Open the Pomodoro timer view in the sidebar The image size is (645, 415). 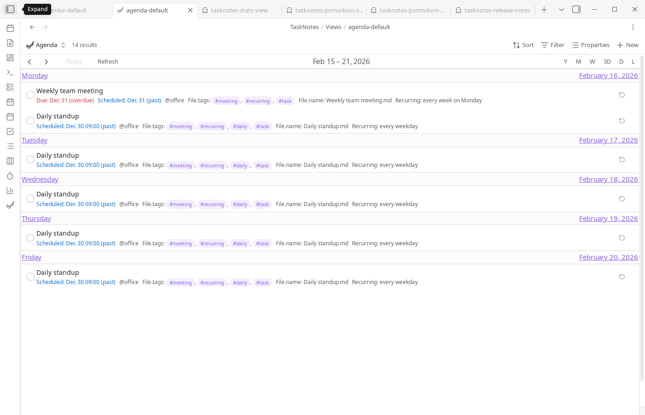tap(10, 176)
